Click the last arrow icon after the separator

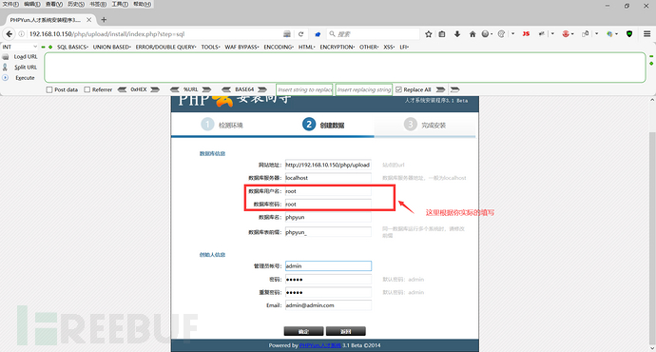(x=454, y=89)
